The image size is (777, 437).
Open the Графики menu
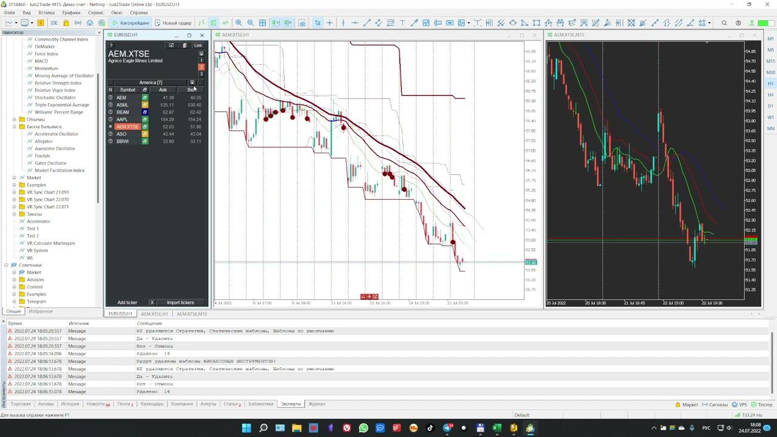71,13
